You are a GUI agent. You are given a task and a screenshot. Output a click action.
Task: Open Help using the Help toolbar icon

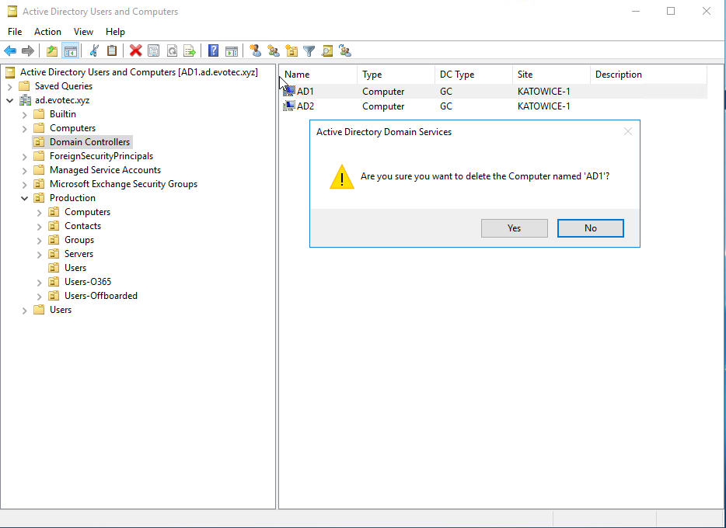(x=213, y=50)
